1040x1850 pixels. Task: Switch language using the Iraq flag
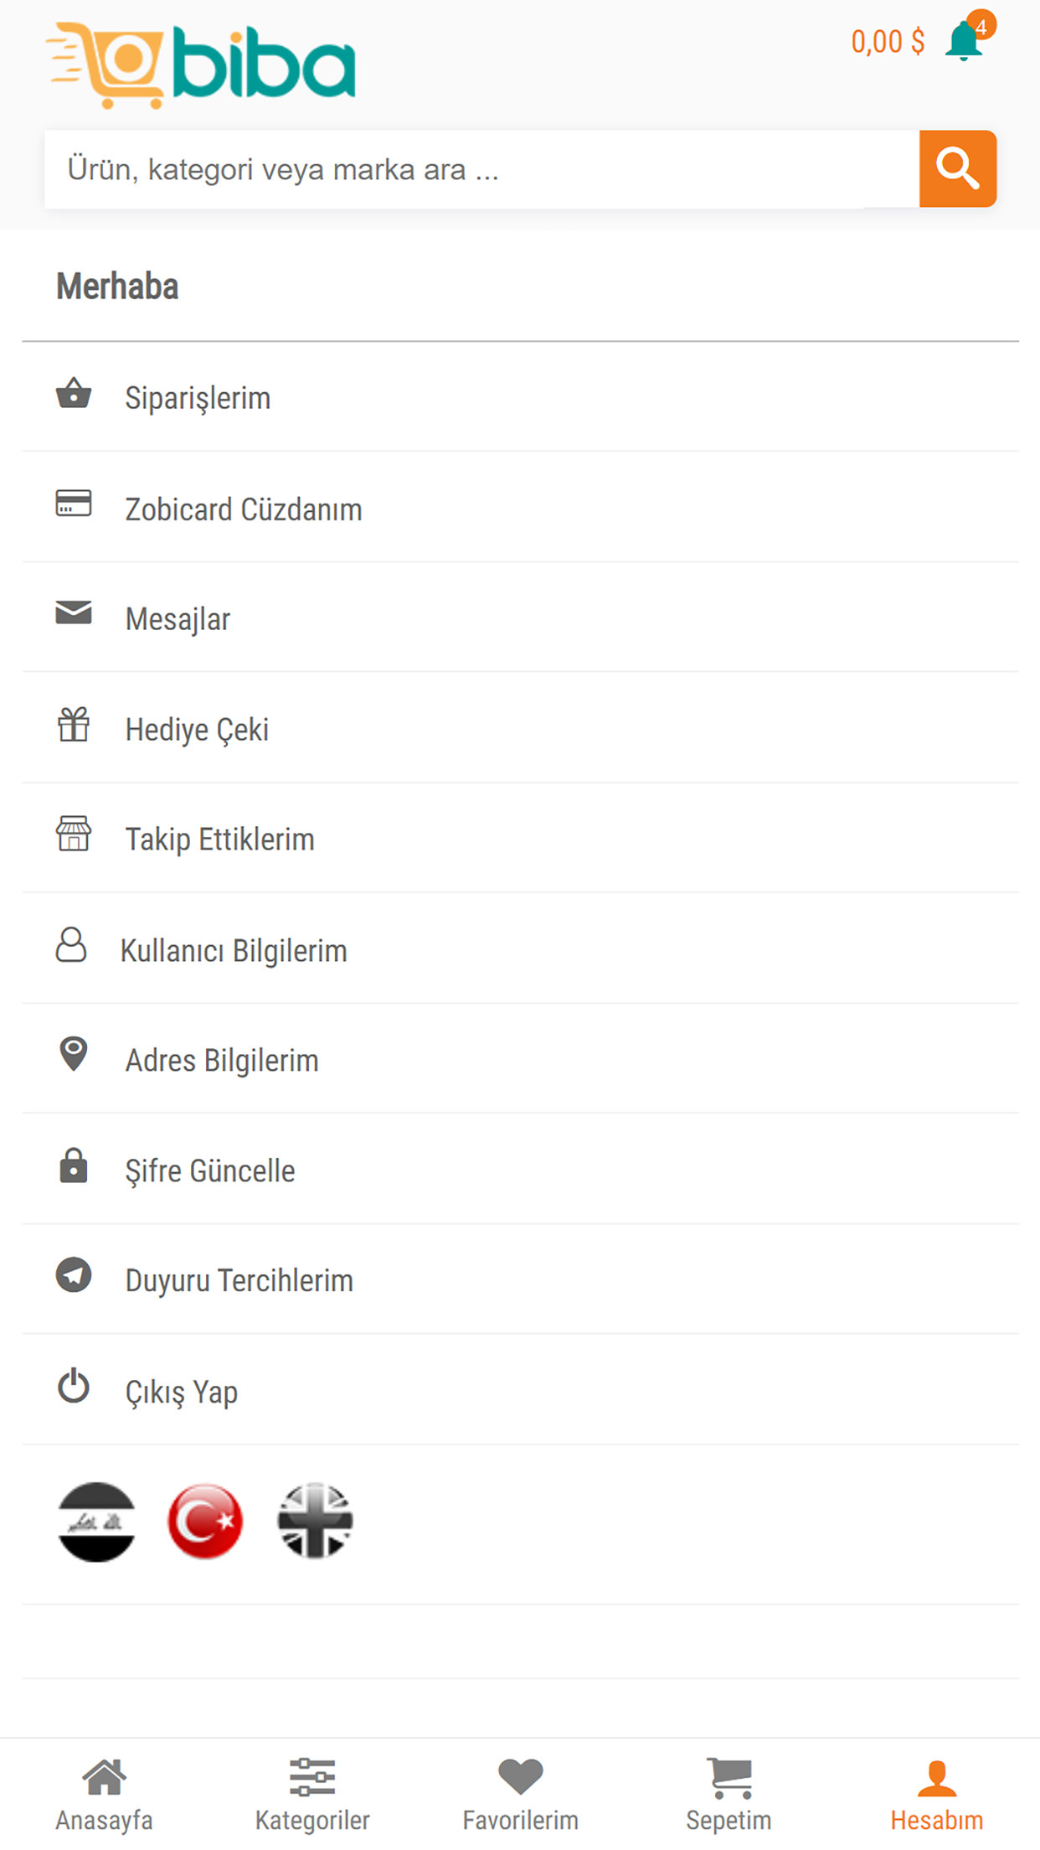pyautogui.click(x=96, y=1522)
